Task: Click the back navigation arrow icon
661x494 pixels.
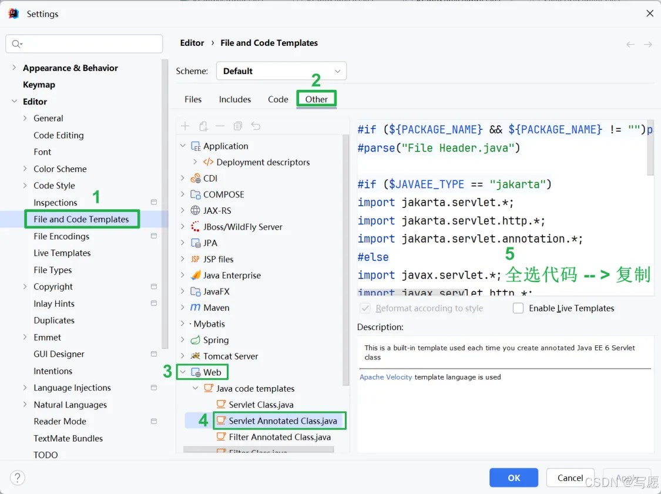Action: click(x=630, y=44)
